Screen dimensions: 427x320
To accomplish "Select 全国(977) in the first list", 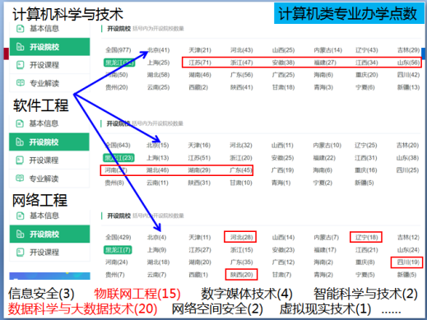I will click(118, 50).
